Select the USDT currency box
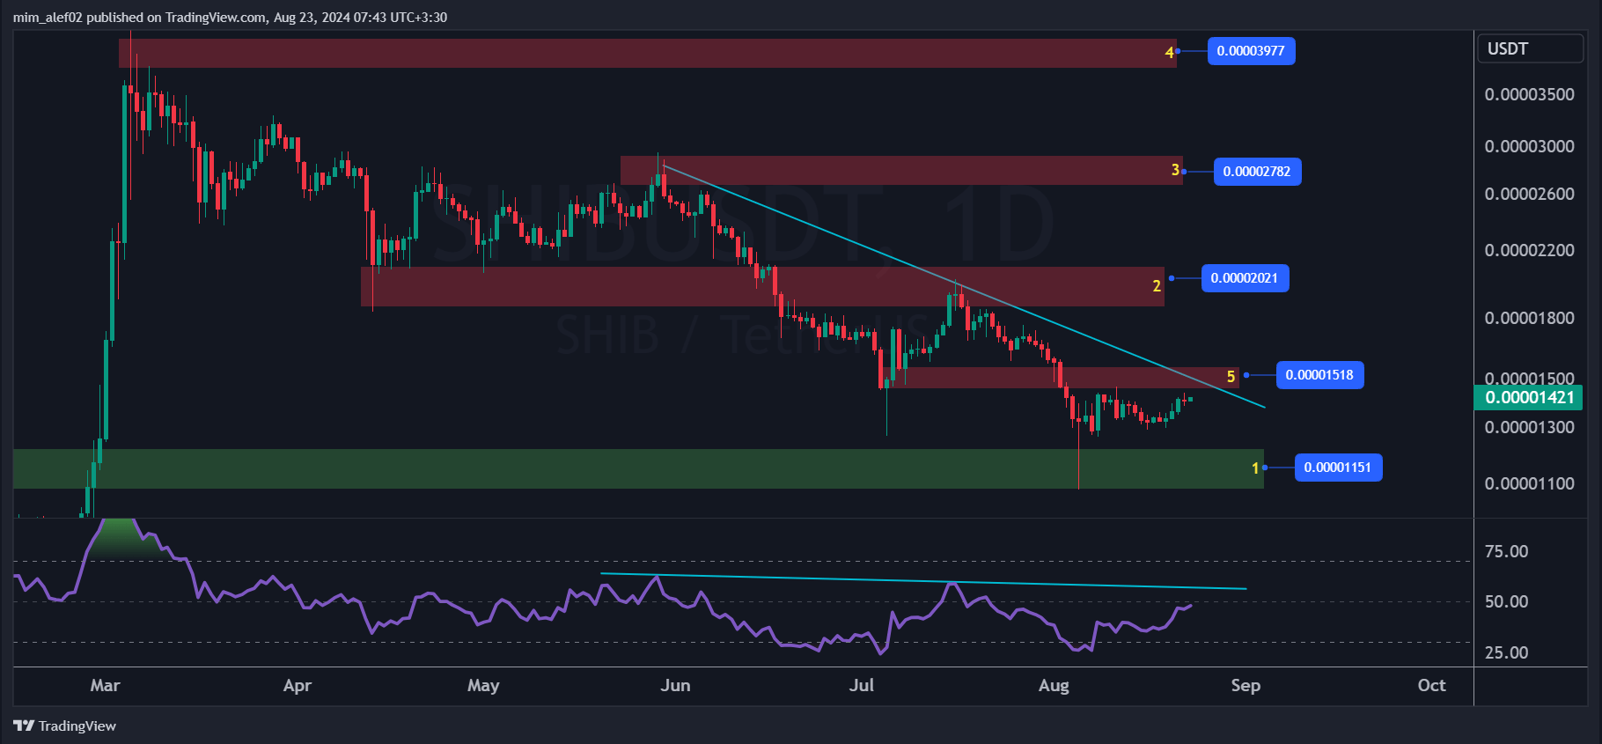1602x744 pixels. 1530,49
